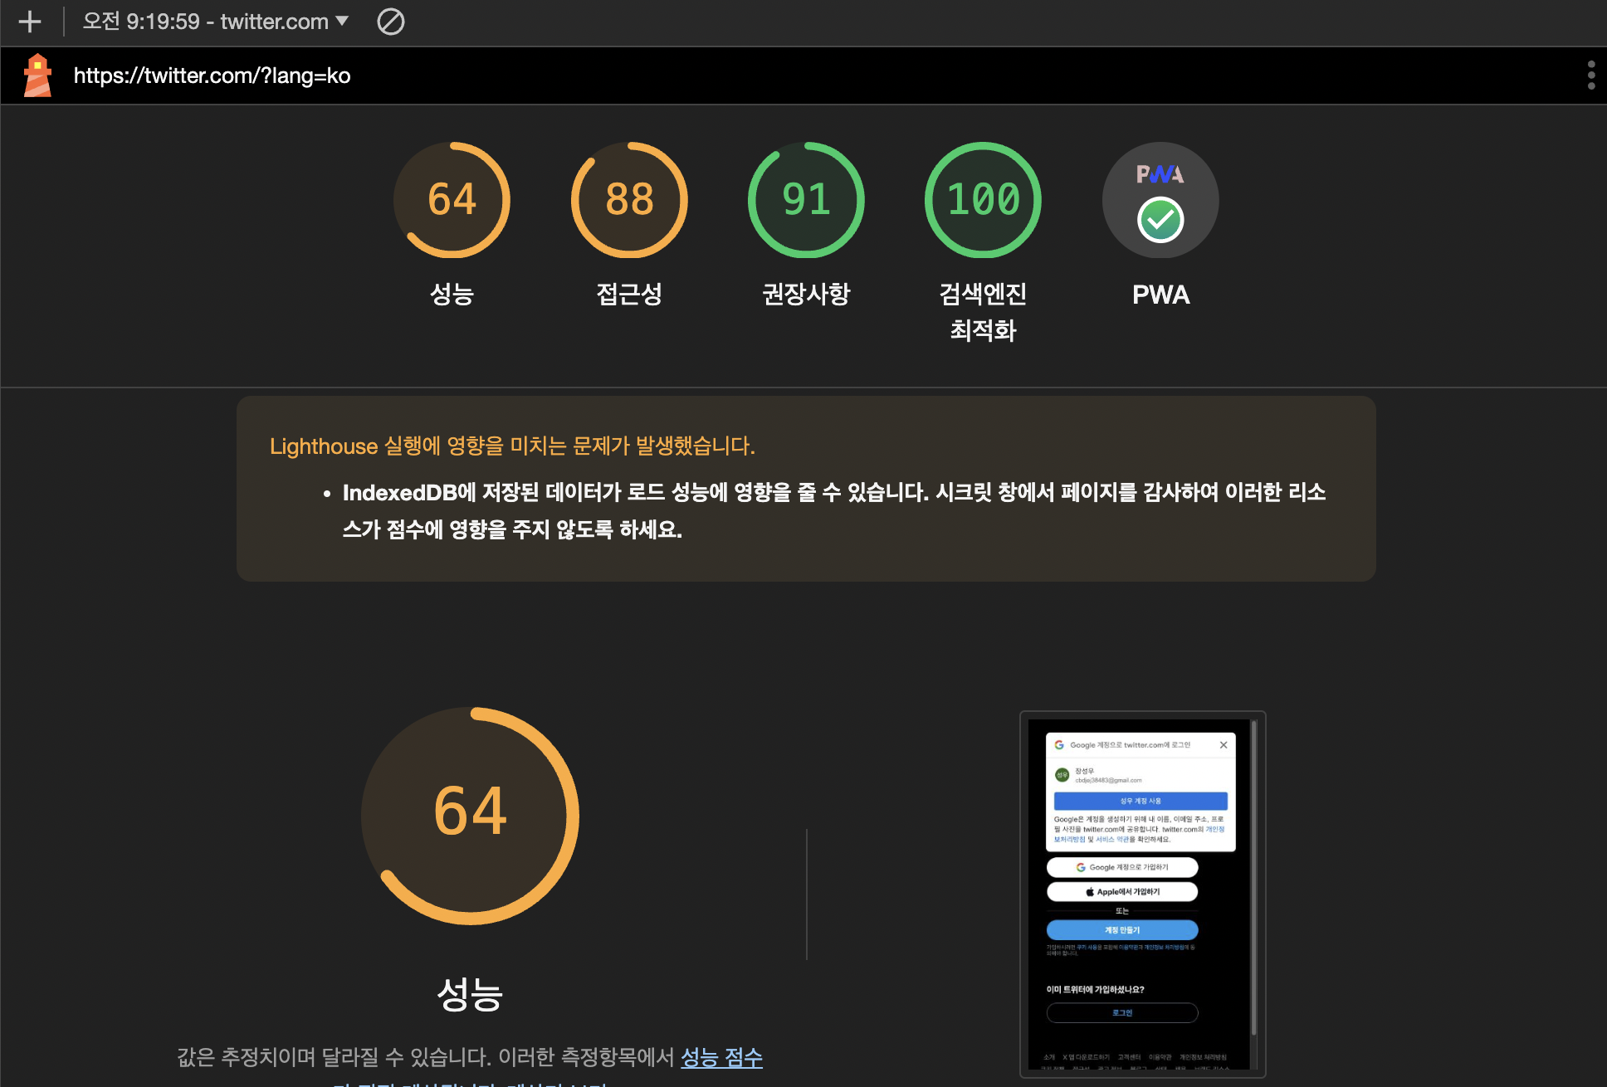This screenshot has width=1607, height=1087.
Task: Open the report selector dropdown for twitter.com
Action: point(215,22)
